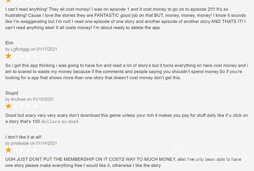This screenshot has height=171, width=254.
Task: Open 'I don't like it at all!' title
Action: pos(23,137)
